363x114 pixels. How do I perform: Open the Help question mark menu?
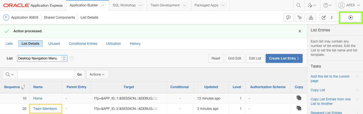327,5
